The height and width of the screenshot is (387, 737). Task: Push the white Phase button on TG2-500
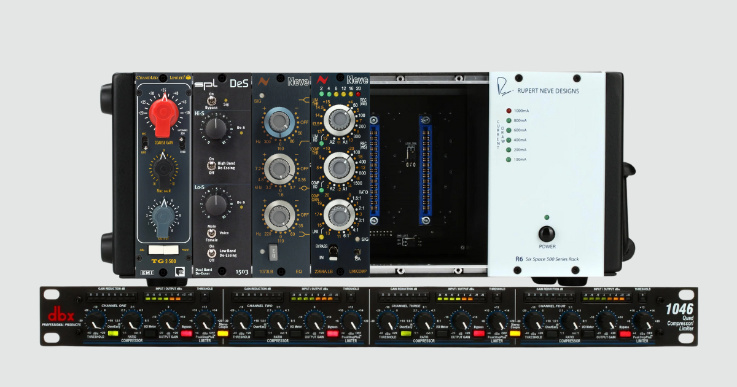[x=171, y=249]
